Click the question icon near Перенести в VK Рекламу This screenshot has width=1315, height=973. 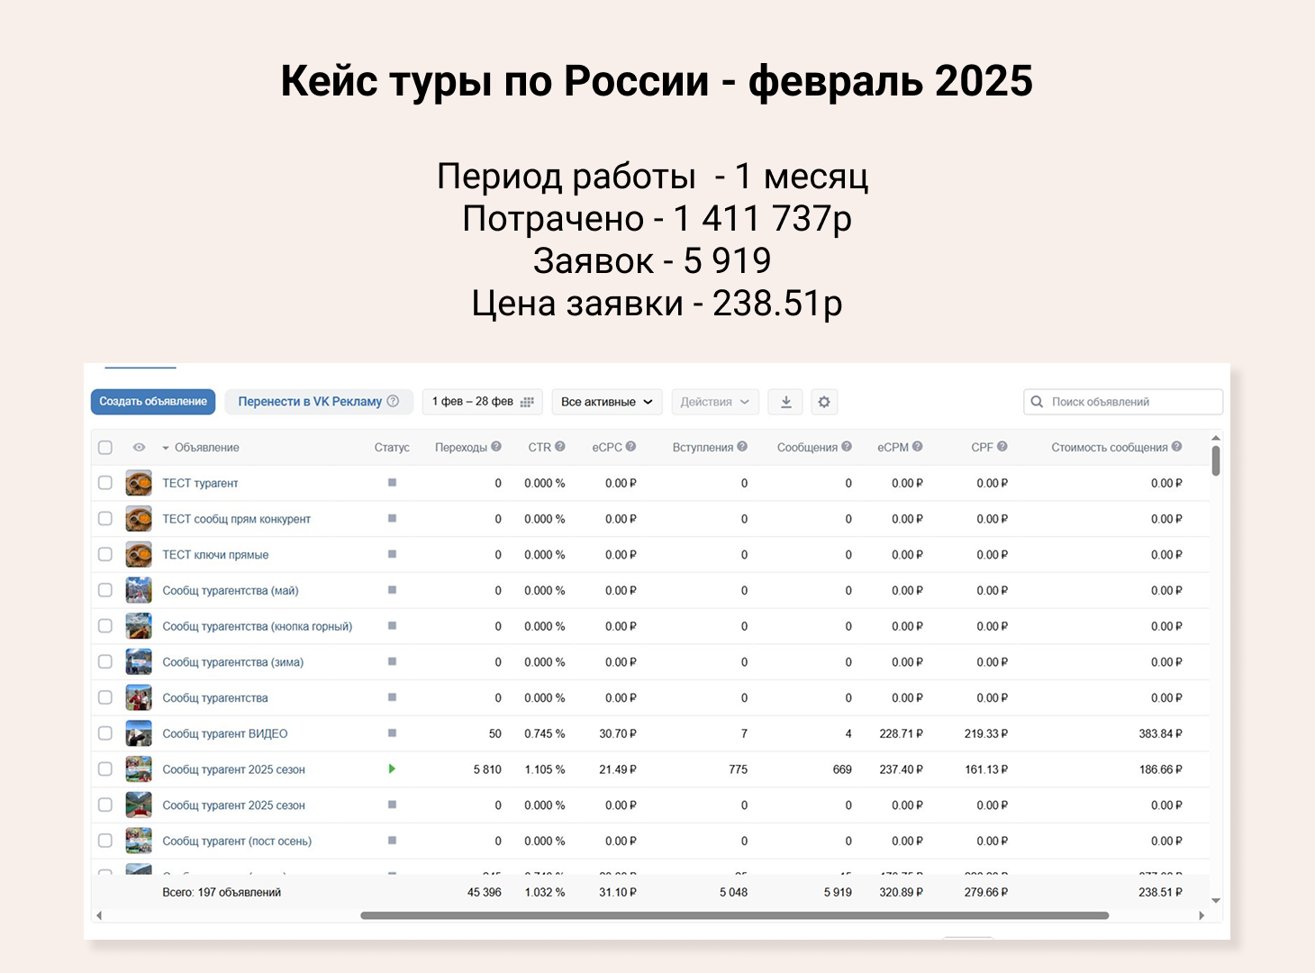(x=394, y=401)
